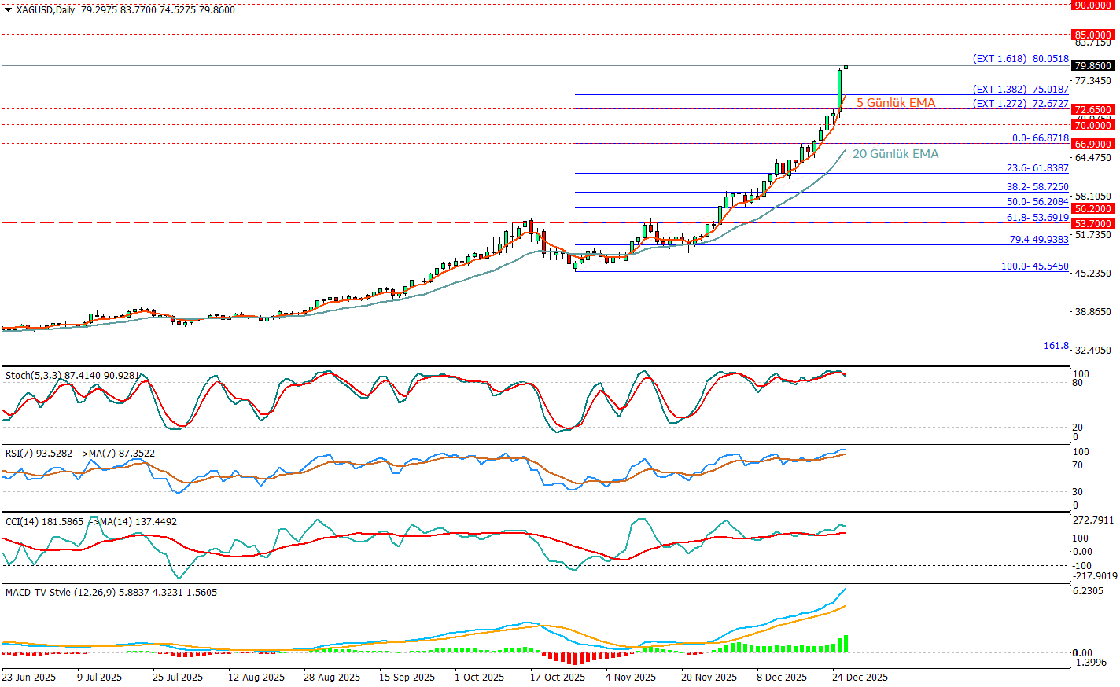Click the 24 Dec 2025 date marker
Screen dimensions: 1120x687
click(860, 678)
